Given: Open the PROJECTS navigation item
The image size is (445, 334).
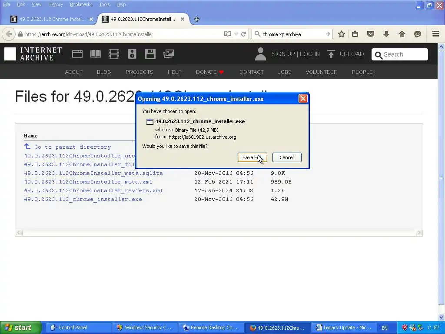Looking at the screenshot, I should [139, 72].
